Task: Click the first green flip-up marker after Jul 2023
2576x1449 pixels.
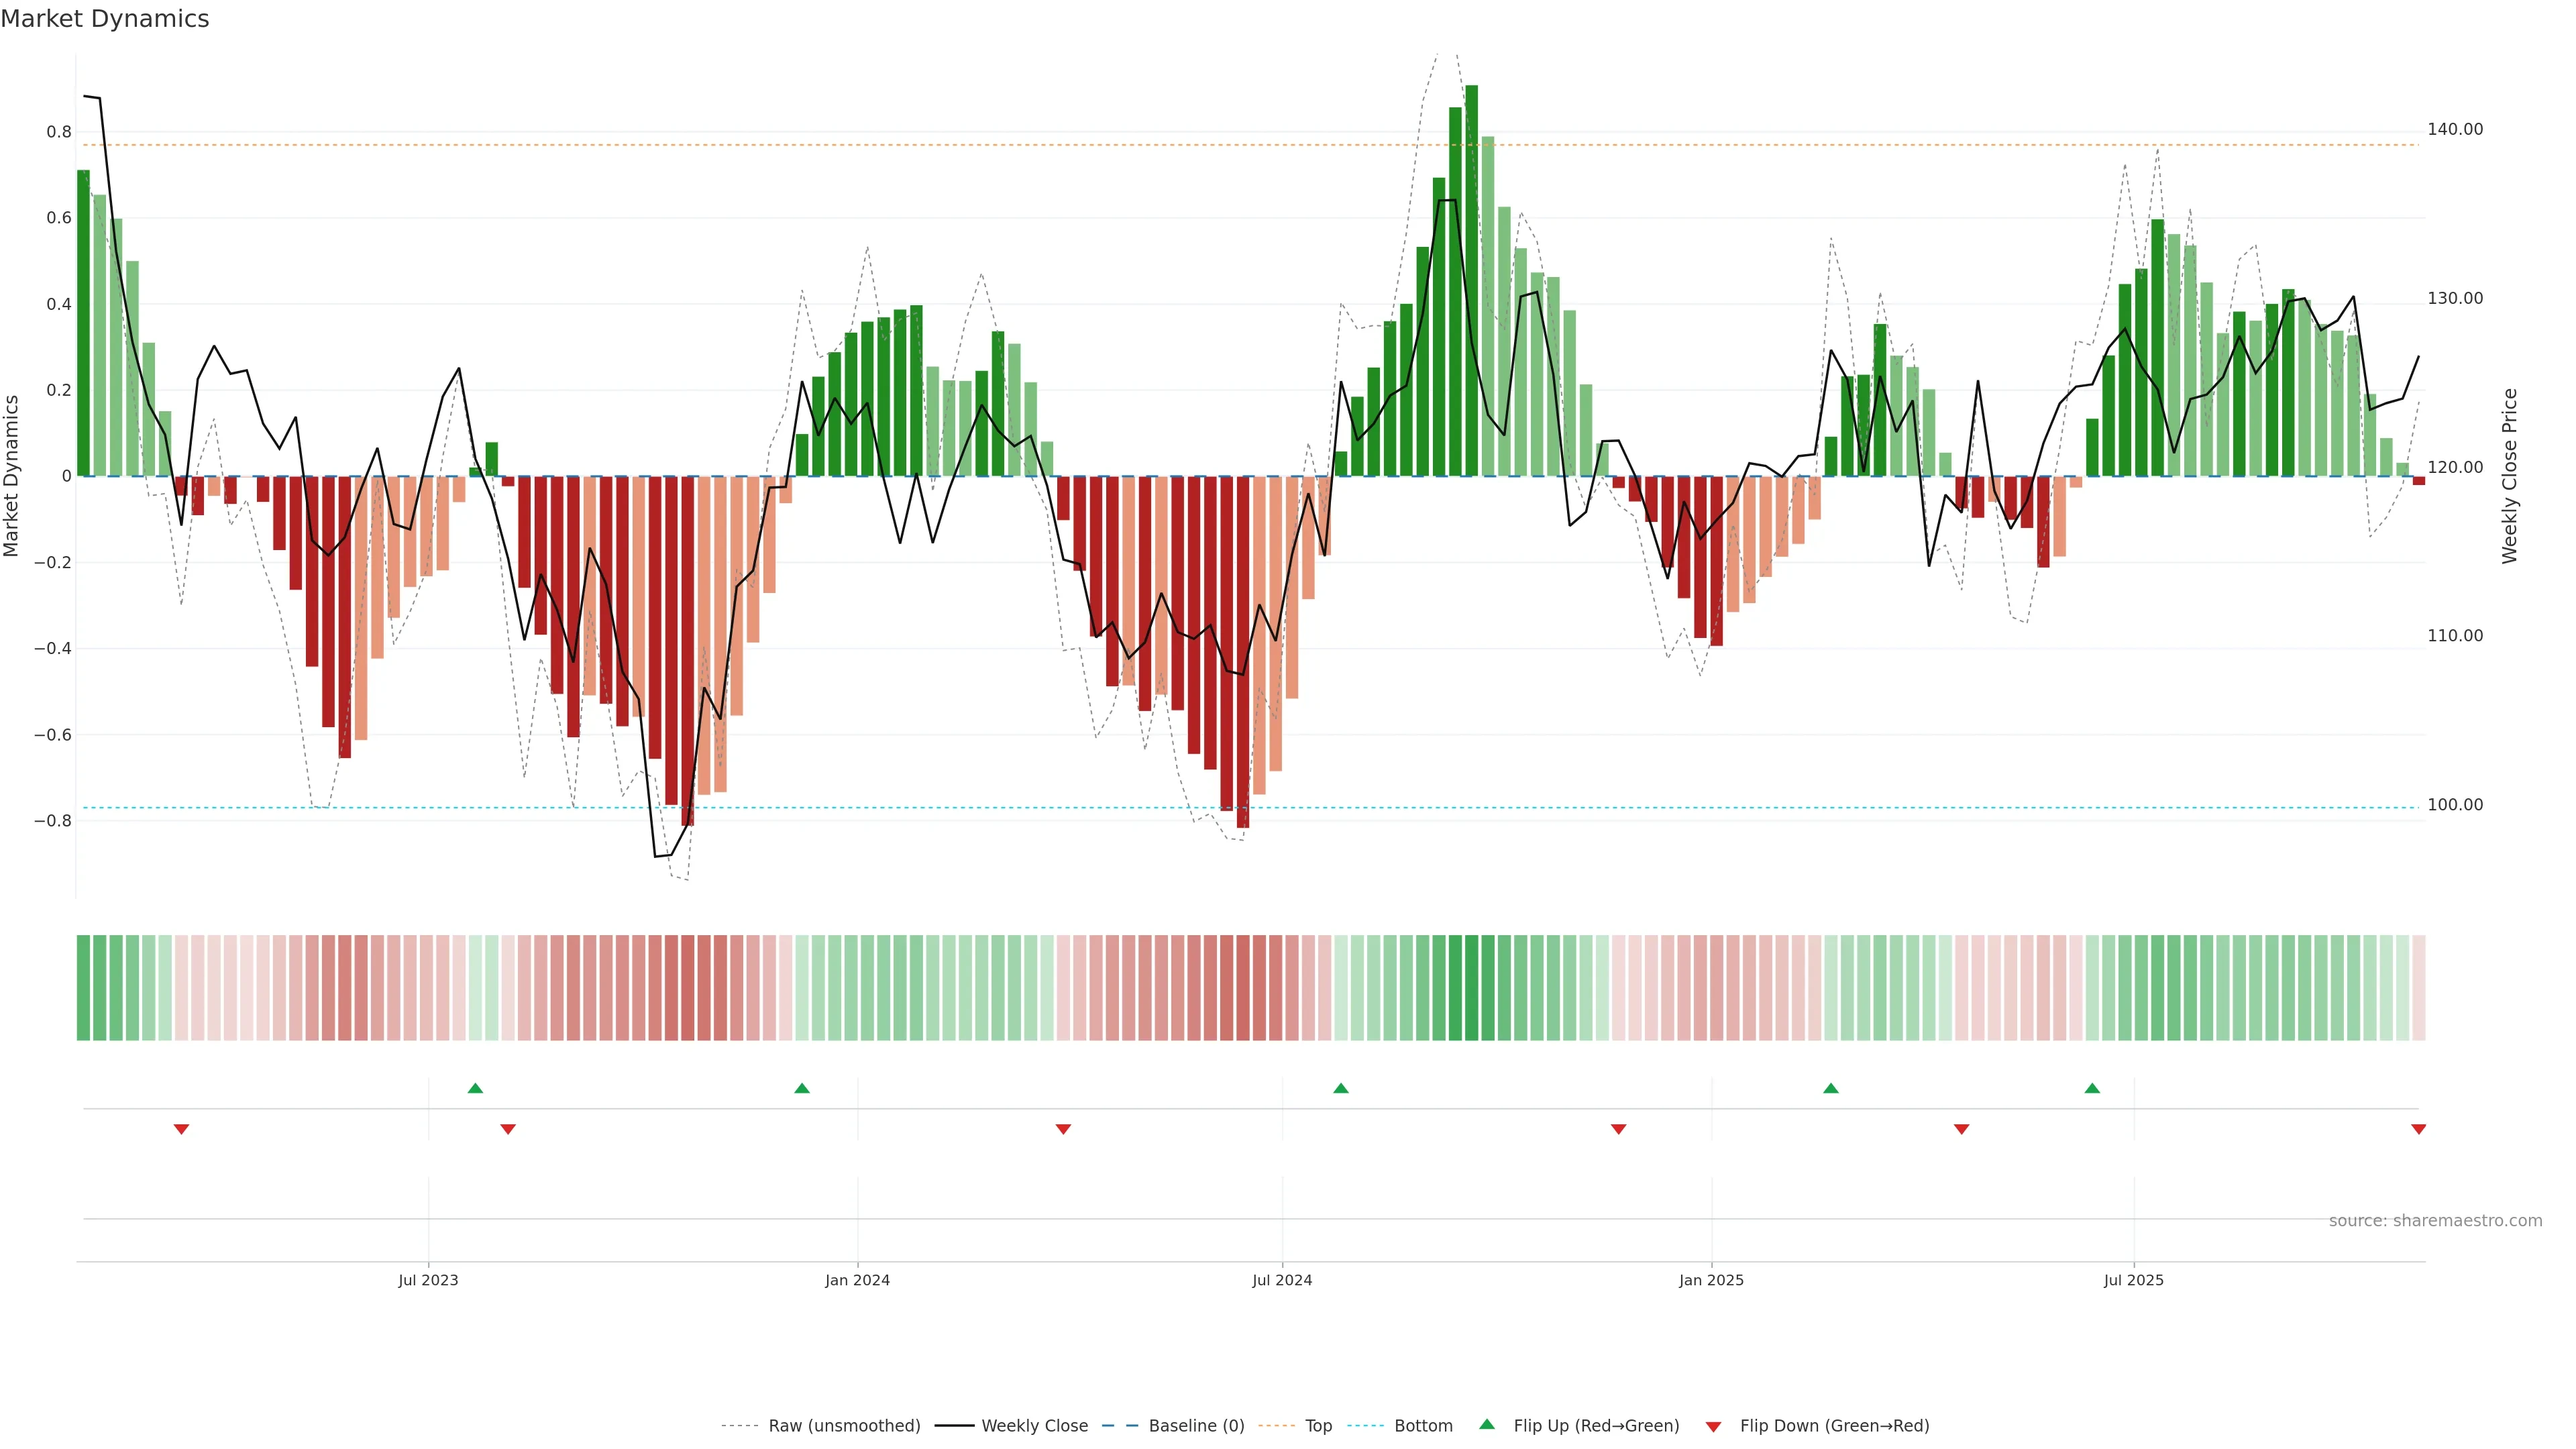Action: click(x=475, y=1088)
